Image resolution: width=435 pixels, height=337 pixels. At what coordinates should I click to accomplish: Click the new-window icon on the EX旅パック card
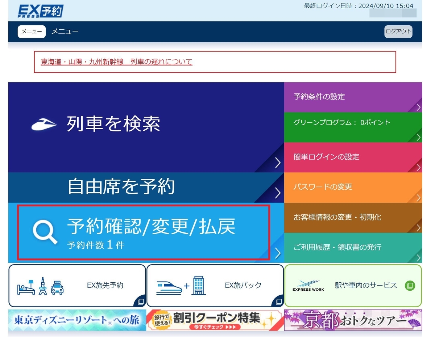279,302
